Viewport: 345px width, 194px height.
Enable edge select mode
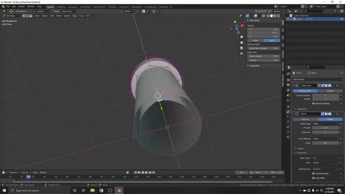coord(27,16)
